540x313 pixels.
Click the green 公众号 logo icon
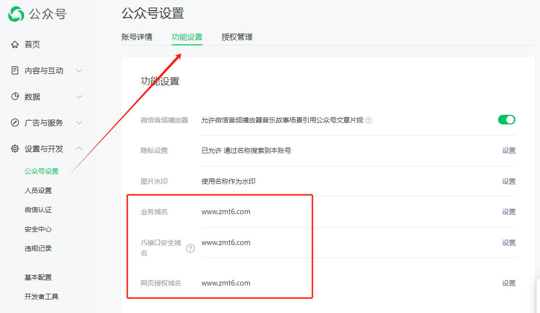point(16,14)
